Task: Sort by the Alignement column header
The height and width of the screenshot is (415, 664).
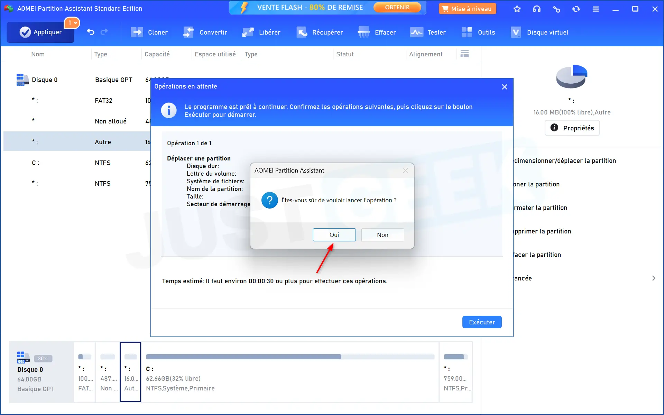Action: [x=426, y=54]
